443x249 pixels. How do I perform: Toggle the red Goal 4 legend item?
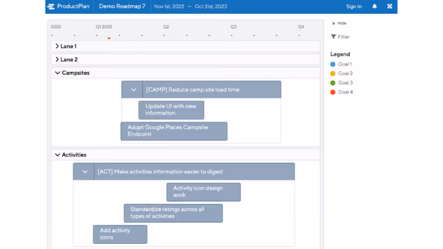[341, 92]
